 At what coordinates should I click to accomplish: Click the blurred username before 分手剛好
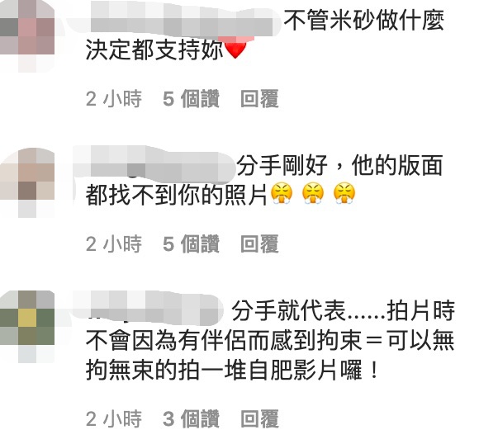click(x=154, y=165)
